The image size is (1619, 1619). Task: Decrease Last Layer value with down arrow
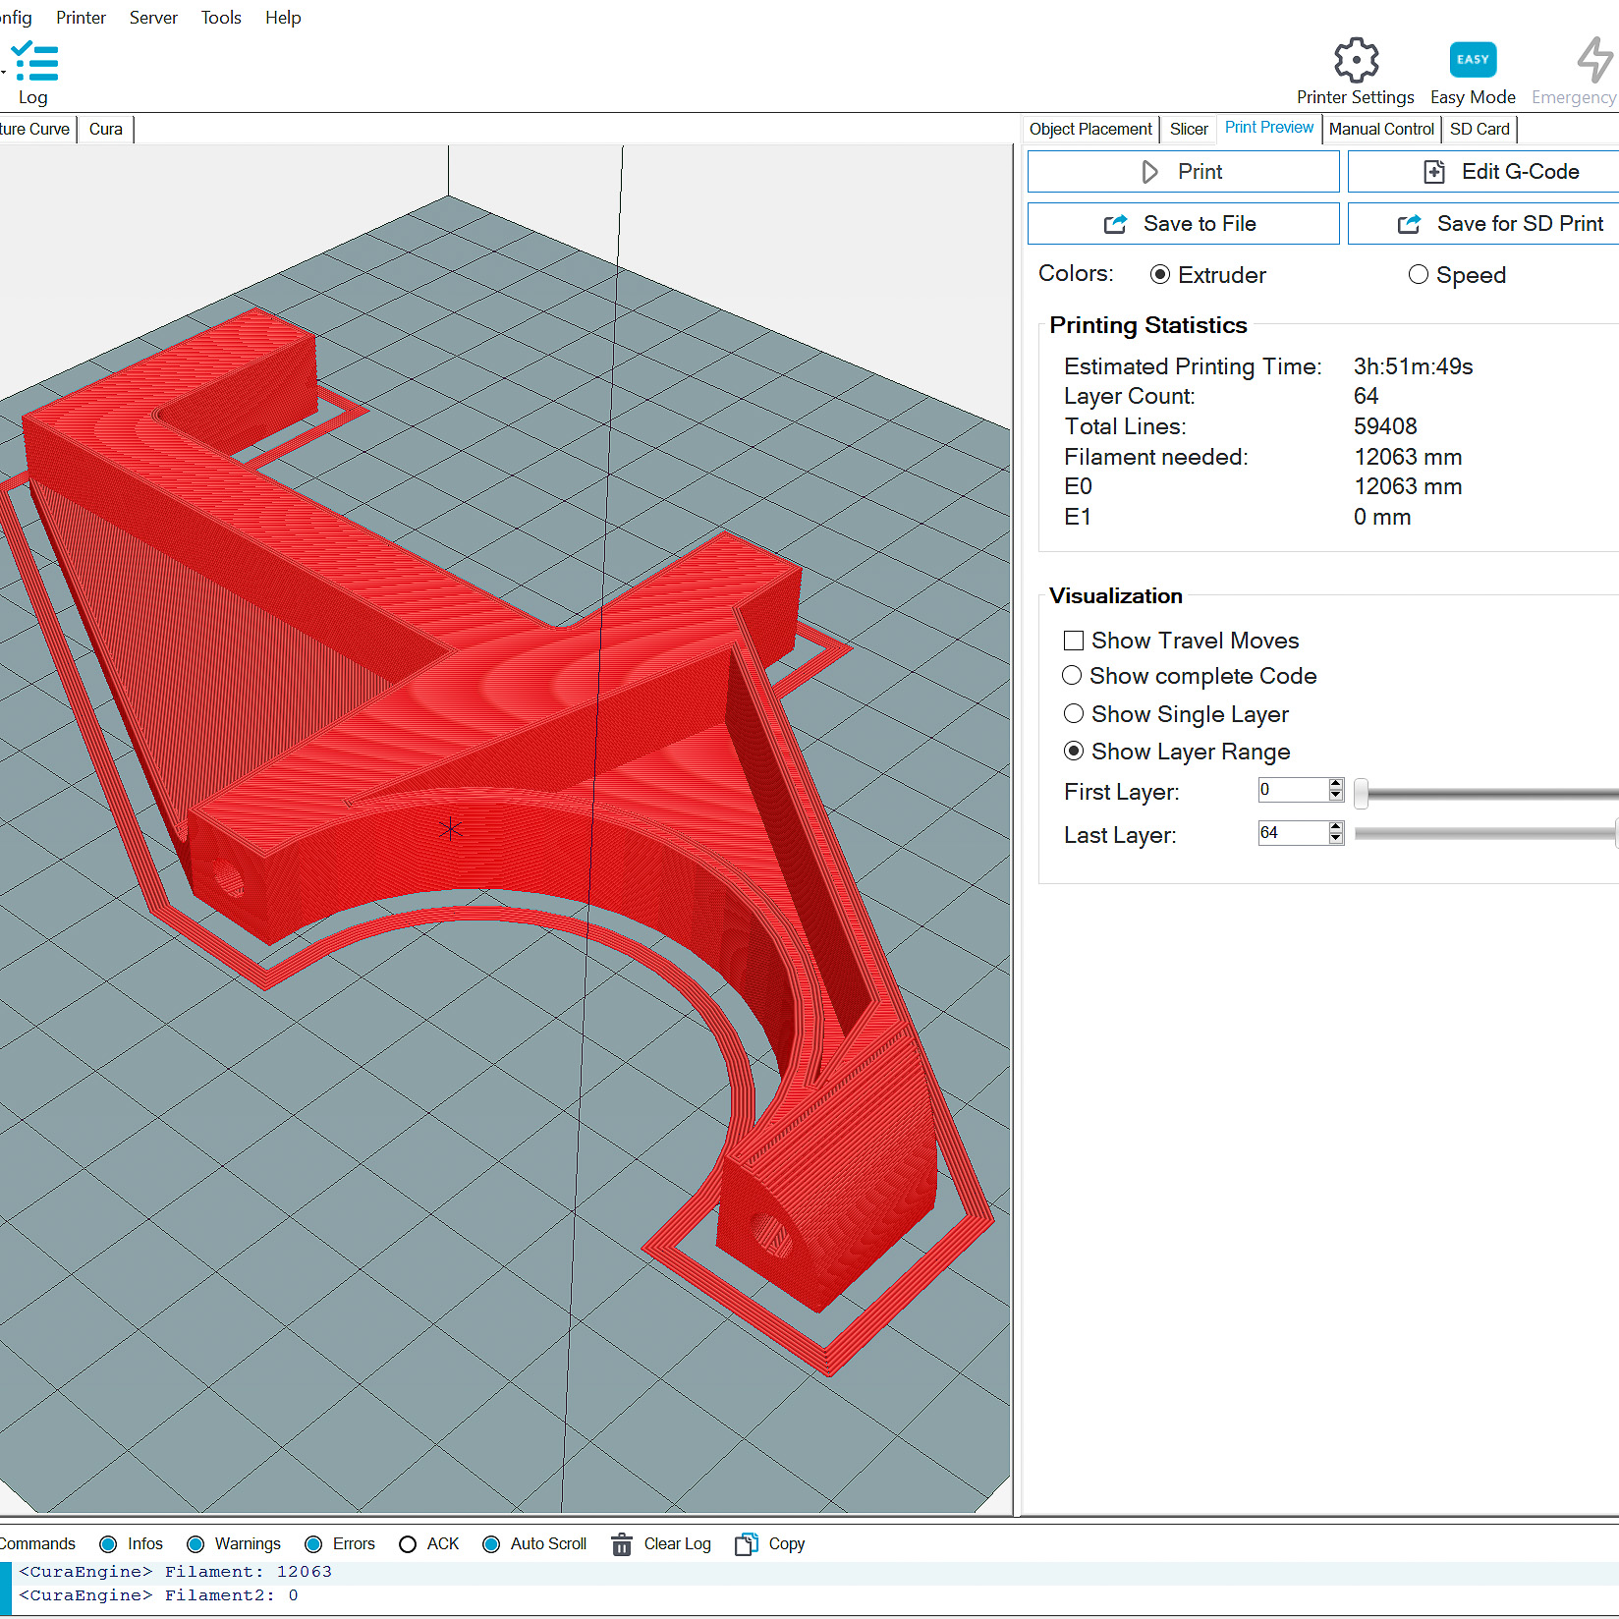[1336, 839]
